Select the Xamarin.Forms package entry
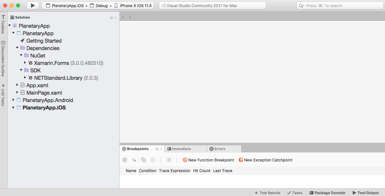 tap(68, 63)
